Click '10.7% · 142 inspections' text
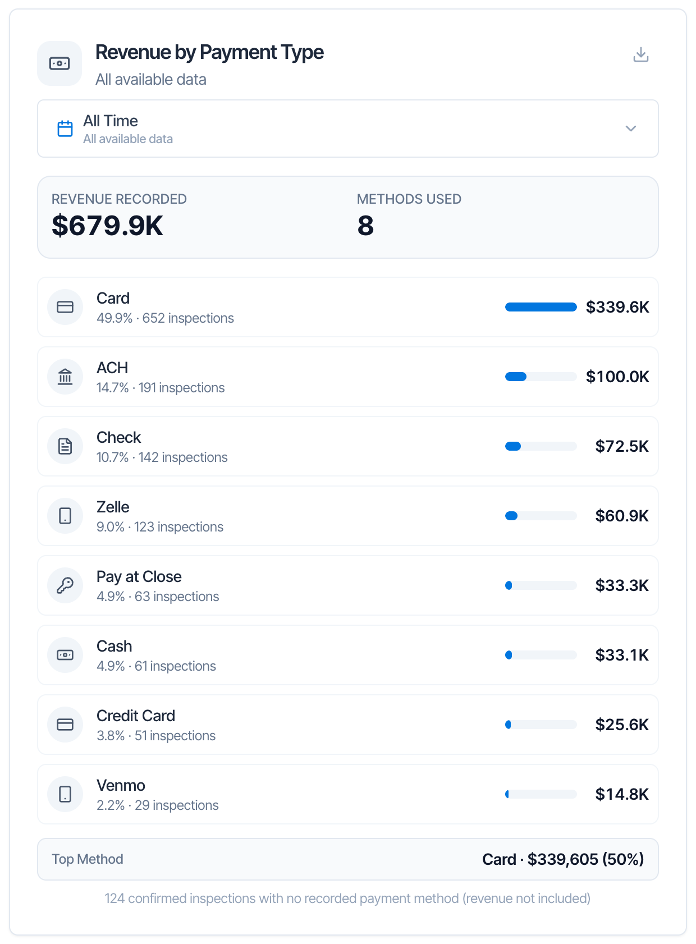 [162, 457]
